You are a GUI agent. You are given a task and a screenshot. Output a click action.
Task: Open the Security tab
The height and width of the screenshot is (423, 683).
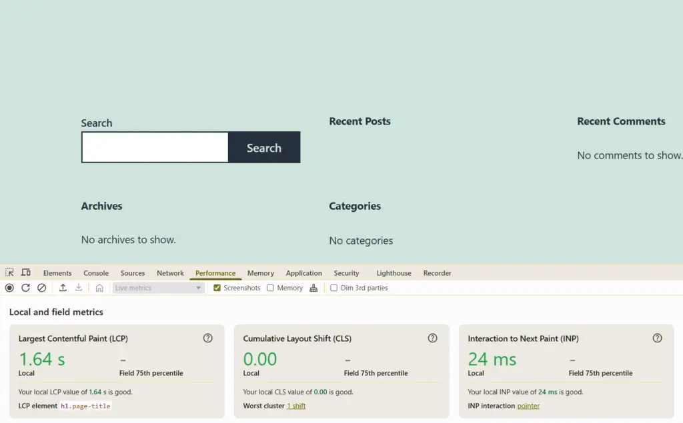click(346, 273)
